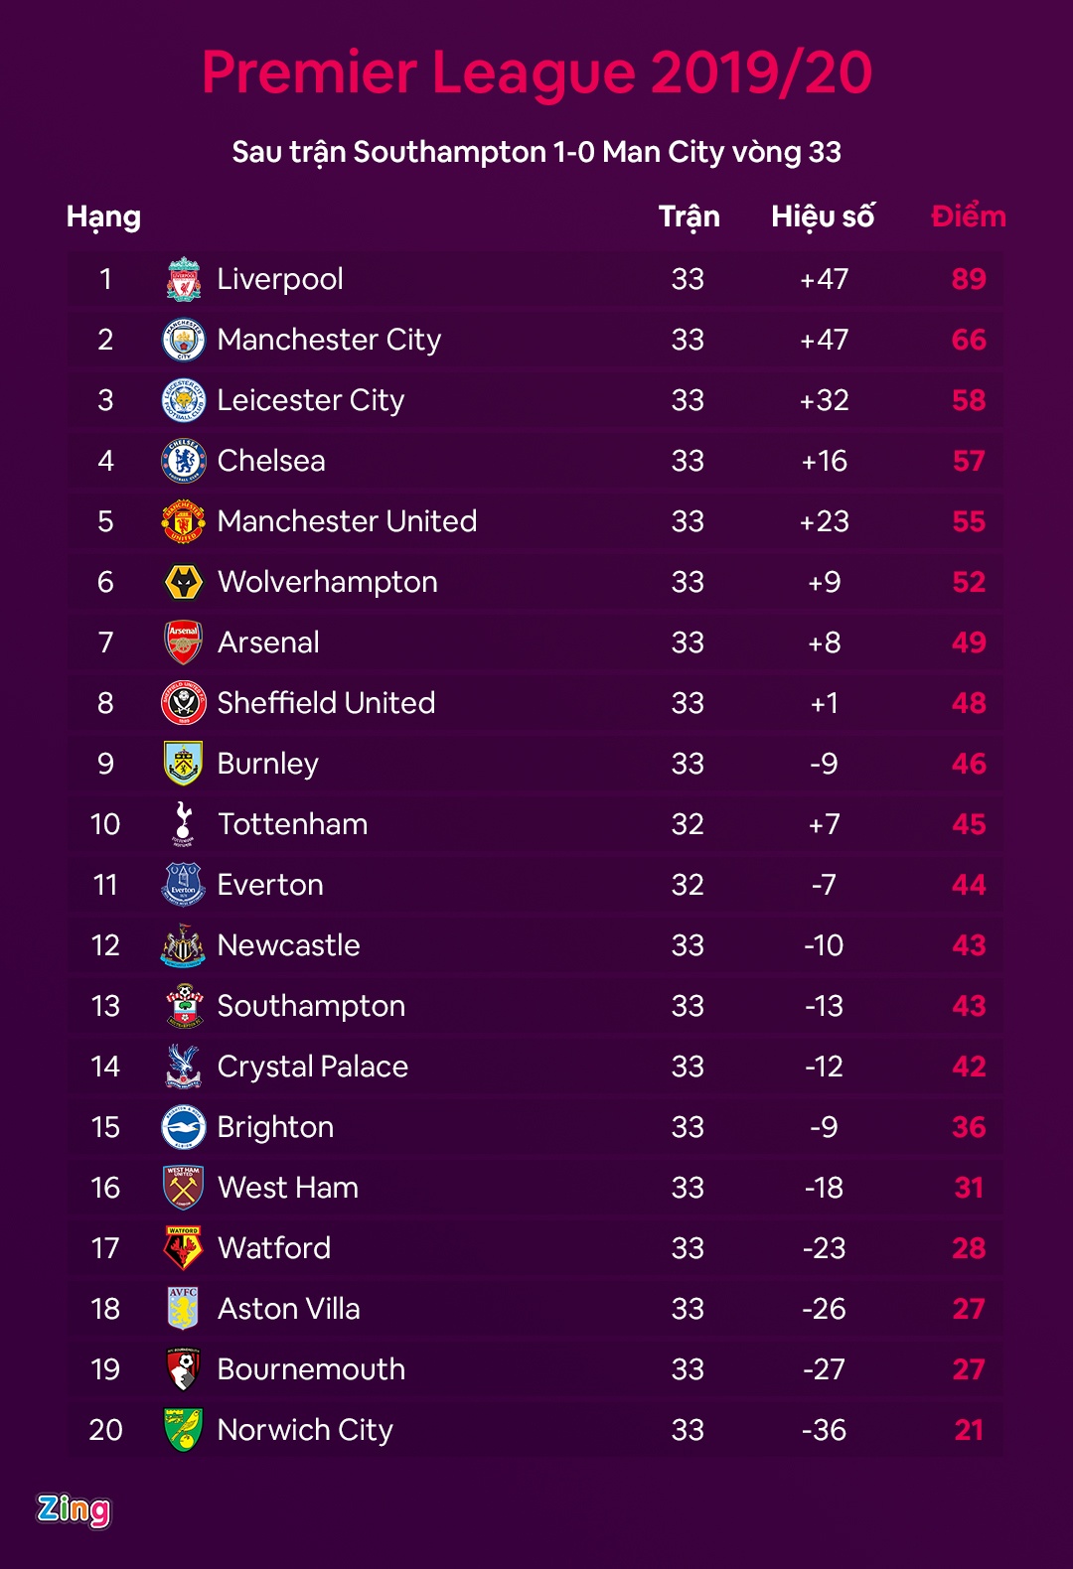
Task: Select the Leicester City team name
Action: (310, 400)
